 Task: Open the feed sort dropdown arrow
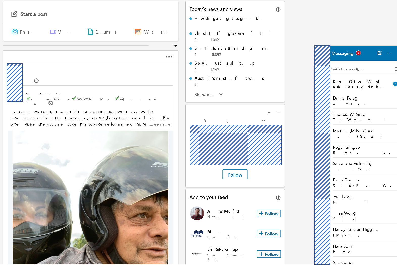pyautogui.click(x=176, y=46)
